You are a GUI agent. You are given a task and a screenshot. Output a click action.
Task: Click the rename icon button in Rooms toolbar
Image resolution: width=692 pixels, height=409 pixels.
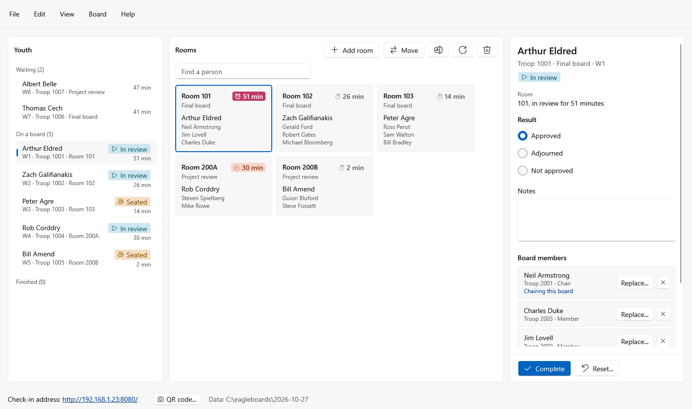click(x=438, y=50)
